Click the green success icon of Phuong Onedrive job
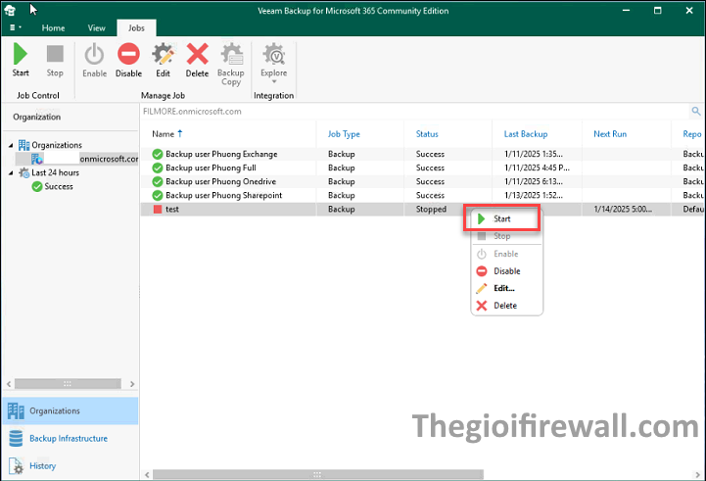This screenshot has height=481, width=706. (157, 181)
